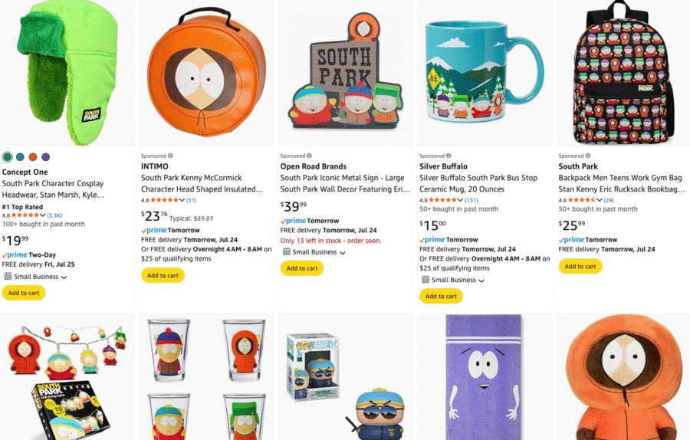Click the Sponsored info icon on Silver Buffalo mug

pos(449,156)
